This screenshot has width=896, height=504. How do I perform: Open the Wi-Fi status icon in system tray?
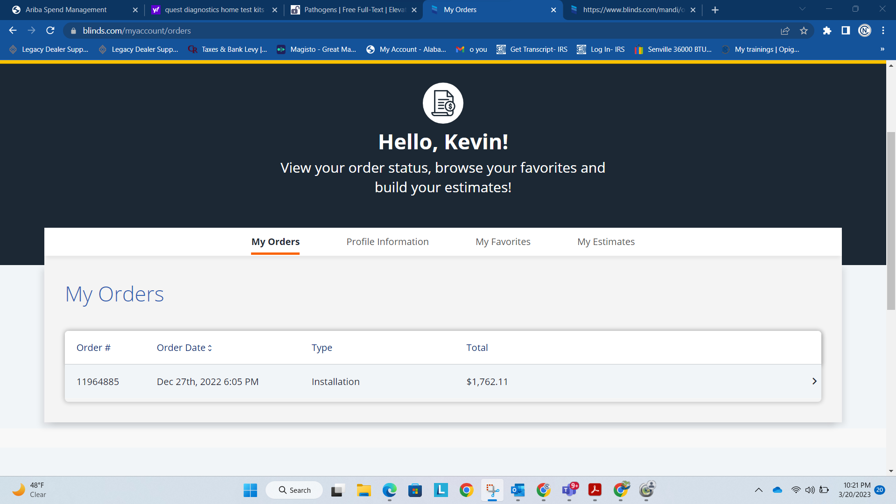point(796,490)
